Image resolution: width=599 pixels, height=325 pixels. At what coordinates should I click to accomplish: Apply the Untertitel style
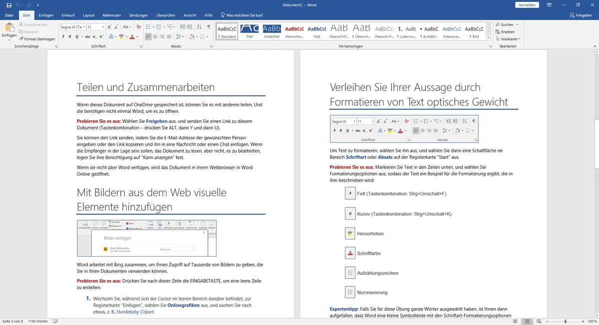[x=272, y=31]
